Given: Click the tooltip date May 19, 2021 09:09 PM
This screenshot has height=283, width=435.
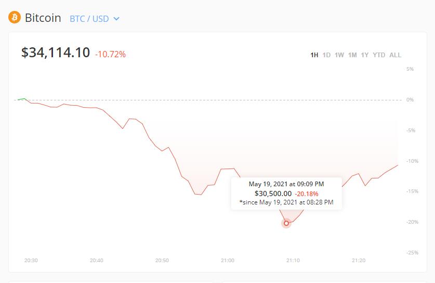Looking at the screenshot, I should [x=286, y=184].
